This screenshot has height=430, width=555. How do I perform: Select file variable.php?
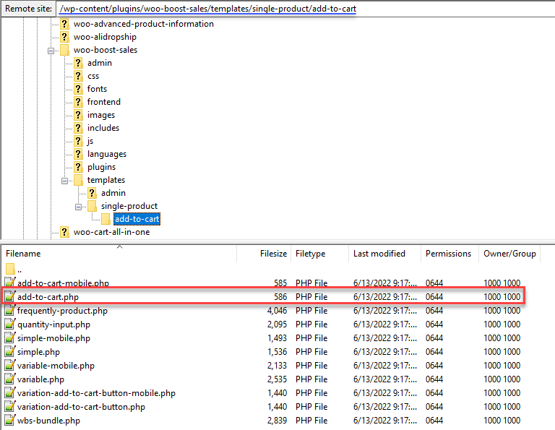(x=40, y=379)
